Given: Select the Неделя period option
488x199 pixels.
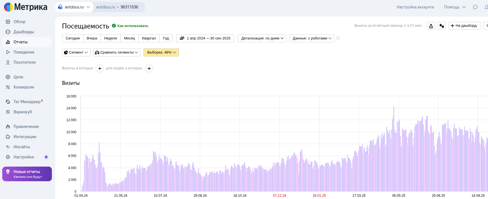Looking at the screenshot, I should point(110,38).
